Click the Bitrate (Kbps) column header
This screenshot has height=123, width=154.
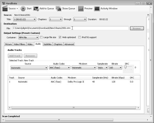[118, 78]
